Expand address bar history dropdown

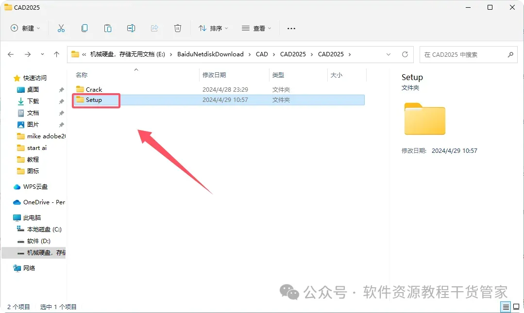point(389,54)
